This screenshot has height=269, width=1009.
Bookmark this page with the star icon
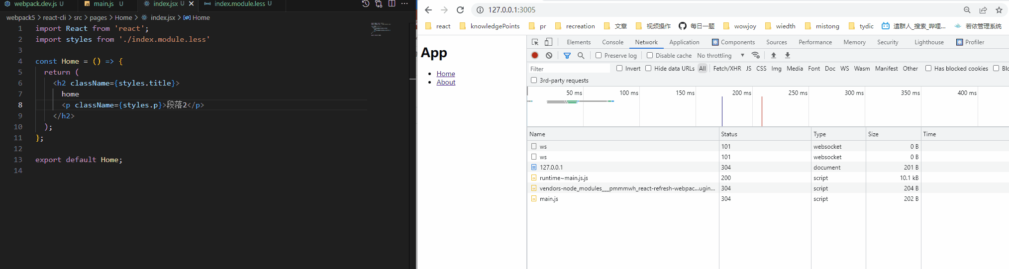[x=999, y=10]
